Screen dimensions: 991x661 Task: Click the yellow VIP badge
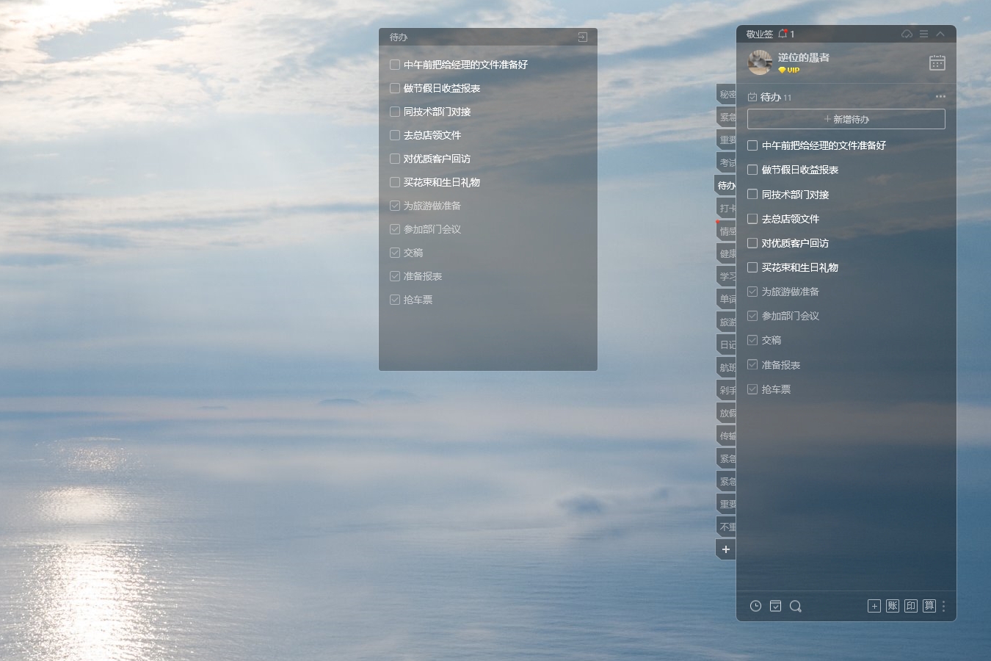pos(789,71)
